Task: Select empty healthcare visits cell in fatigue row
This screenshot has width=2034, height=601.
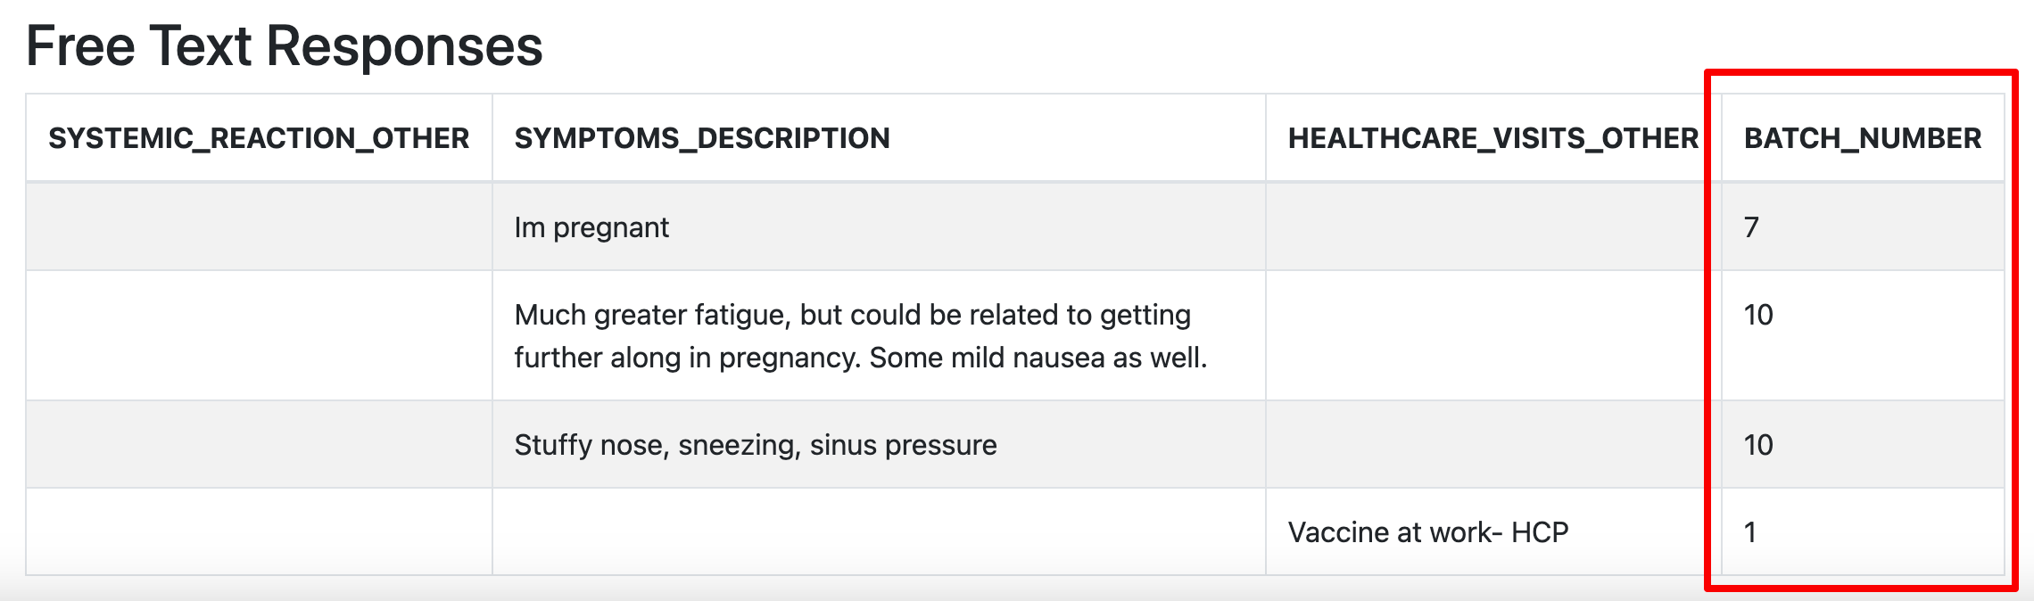Action: point(1493,335)
